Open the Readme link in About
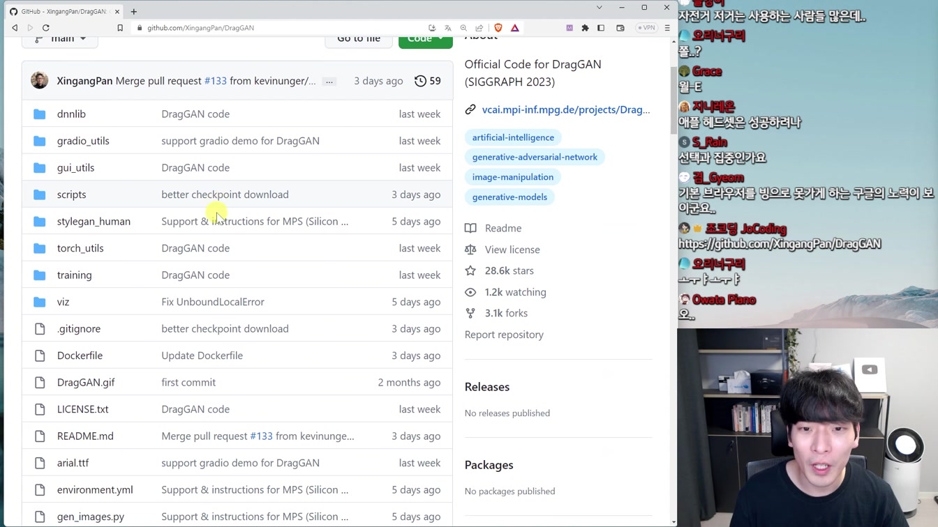938x527 pixels. [x=503, y=228]
